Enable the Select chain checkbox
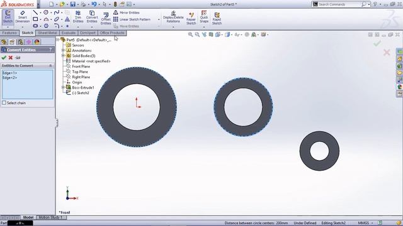This screenshot has height=226, width=403. 4,103
